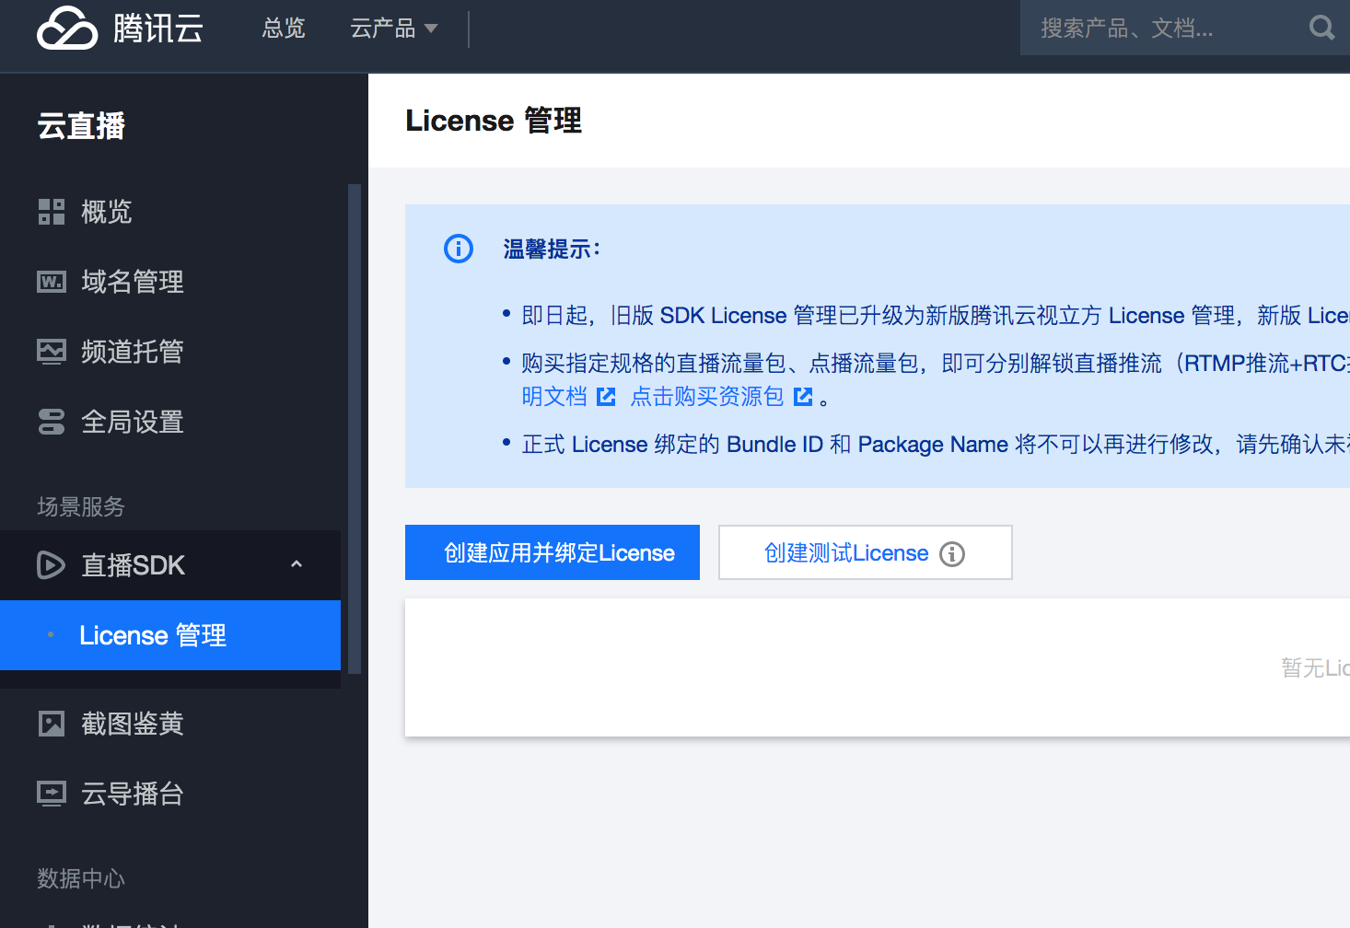Click external-link icon after 明文档
Viewport: 1350px width, 928px height.
[x=606, y=397]
